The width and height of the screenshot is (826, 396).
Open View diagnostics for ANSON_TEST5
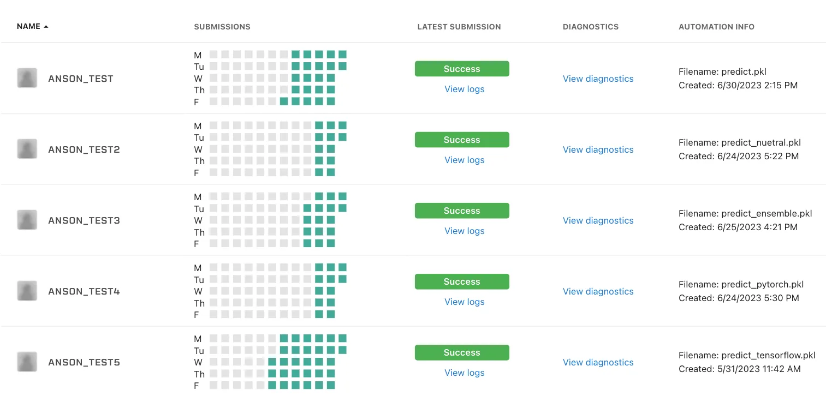tap(598, 362)
